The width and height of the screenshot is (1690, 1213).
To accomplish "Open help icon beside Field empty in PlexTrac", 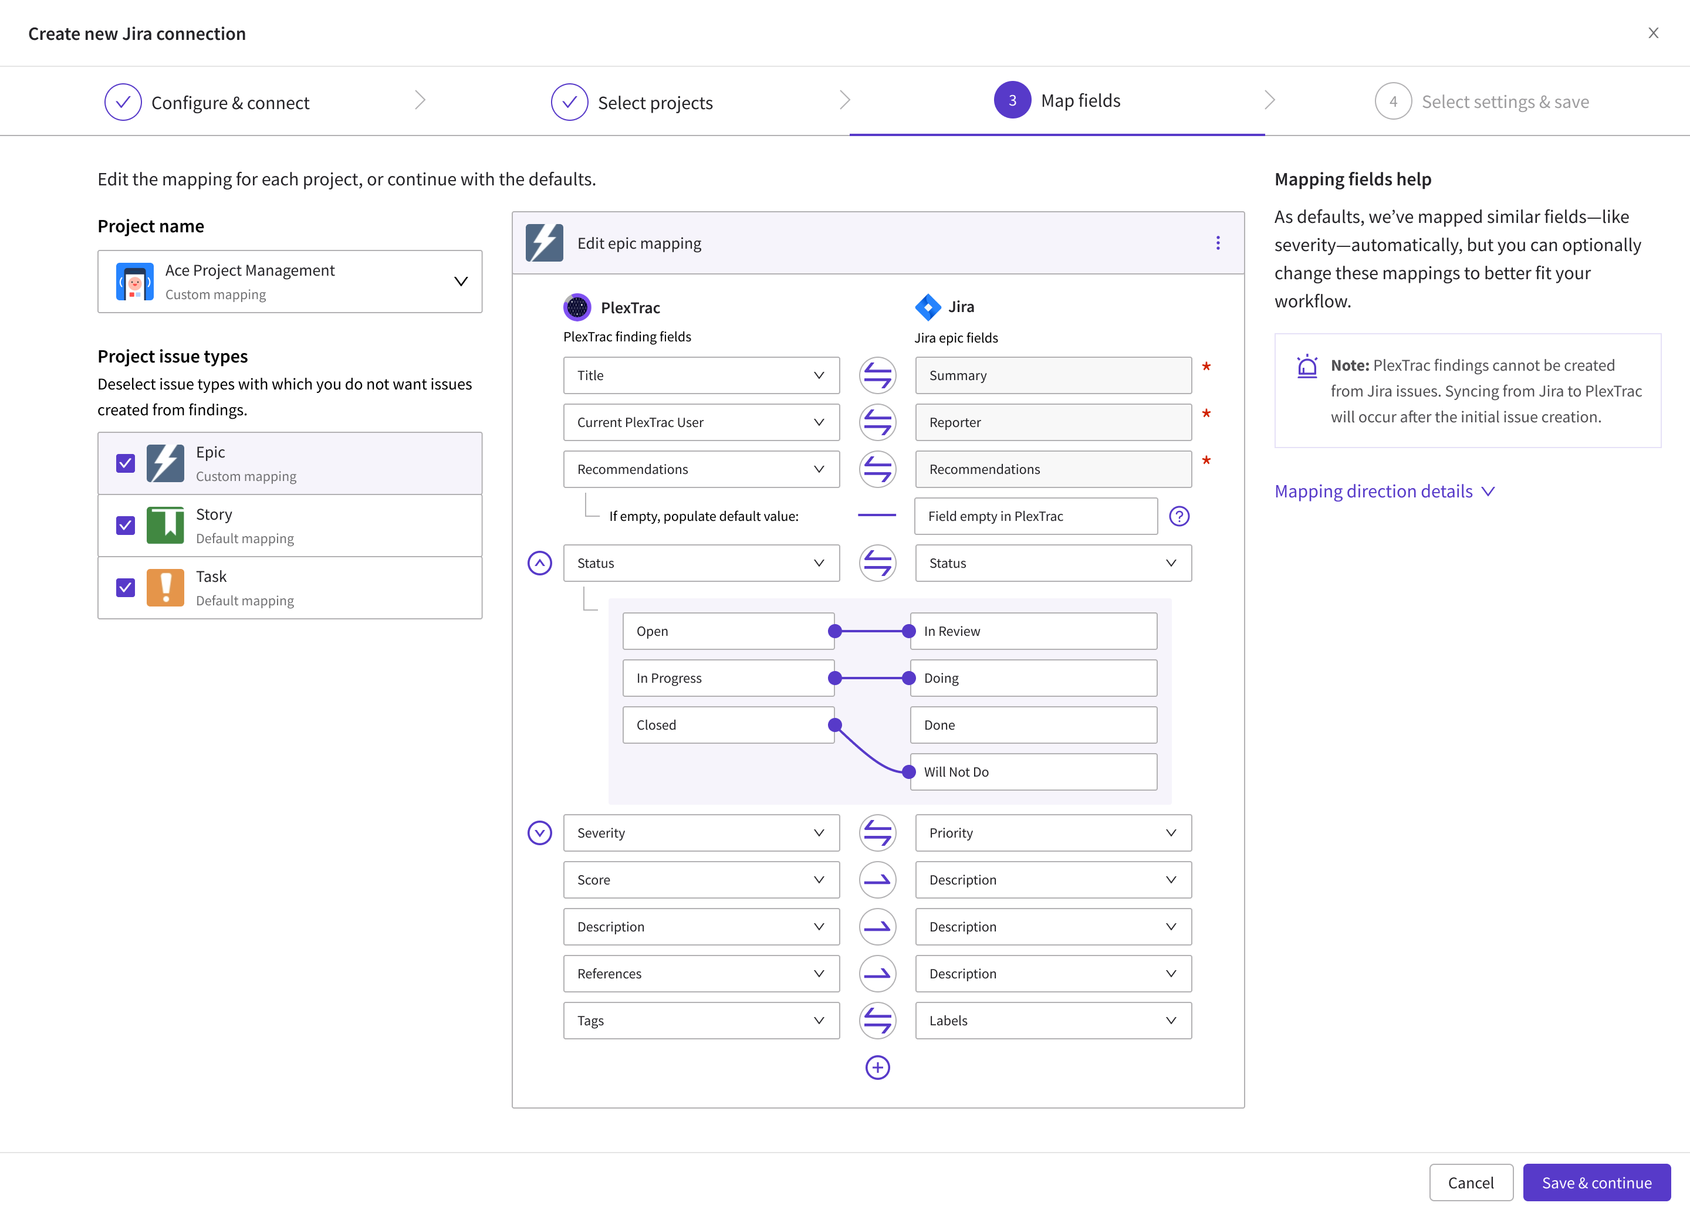I will [1179, 516].
